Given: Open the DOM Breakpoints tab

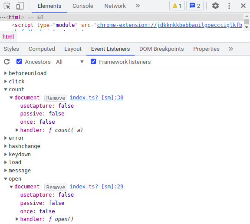Looking at the screenshot, I should click(161, 49).
